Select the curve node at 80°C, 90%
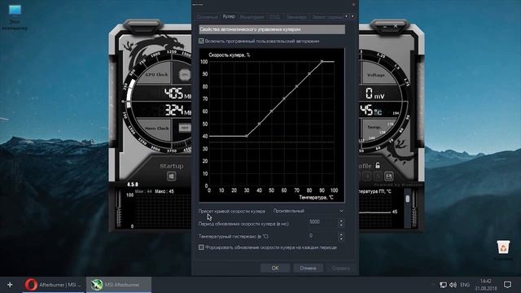Screen dimensions: 521x293 pos(309,74)
